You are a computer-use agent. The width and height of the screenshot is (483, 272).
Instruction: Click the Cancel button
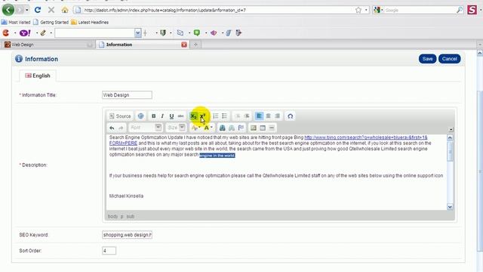pyautogui.click(x=450, y=59)
